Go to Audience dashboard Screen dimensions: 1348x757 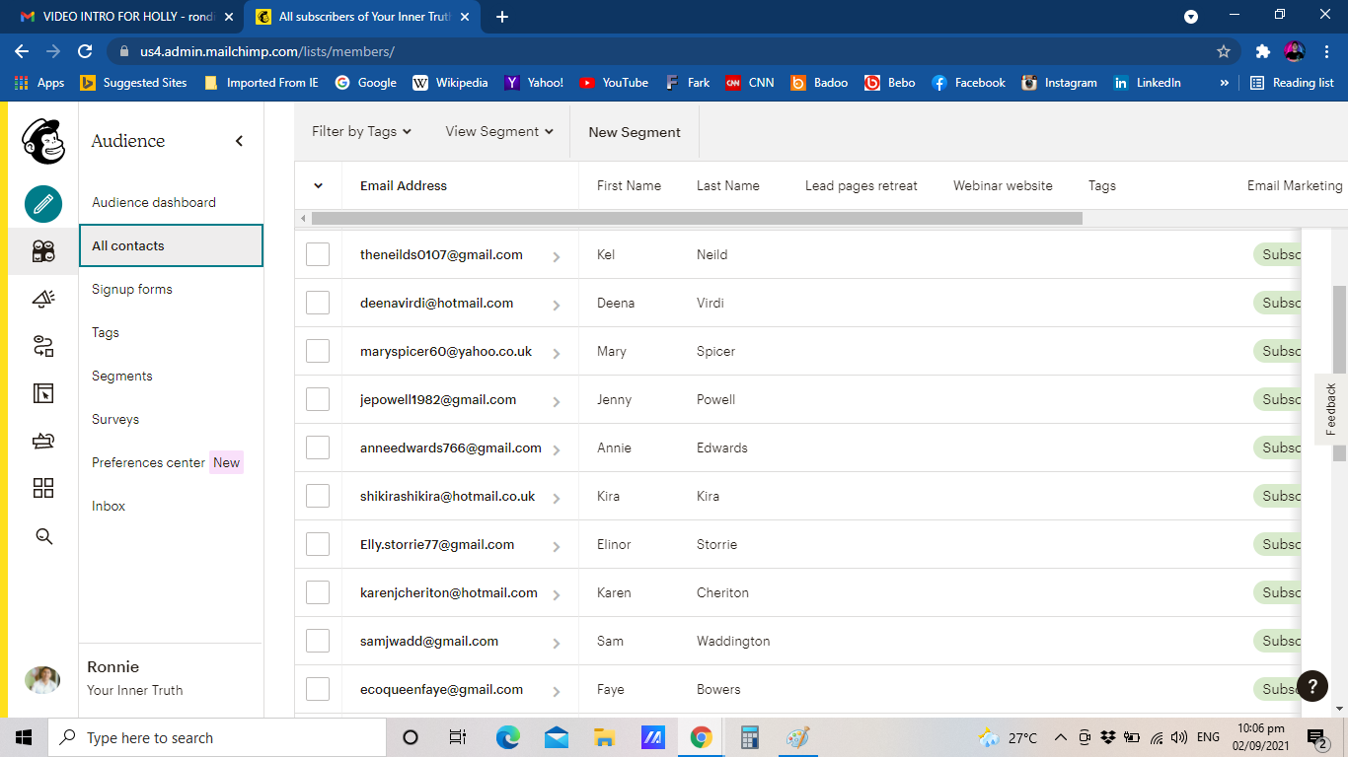point(154,202)
